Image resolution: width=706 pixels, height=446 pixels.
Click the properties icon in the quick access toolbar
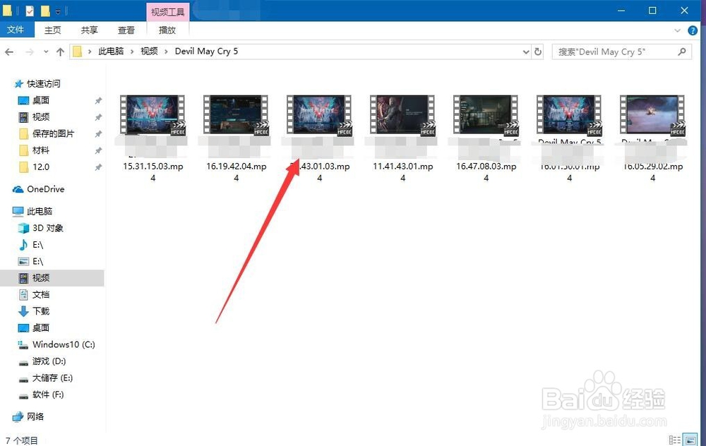click(29, 10)
